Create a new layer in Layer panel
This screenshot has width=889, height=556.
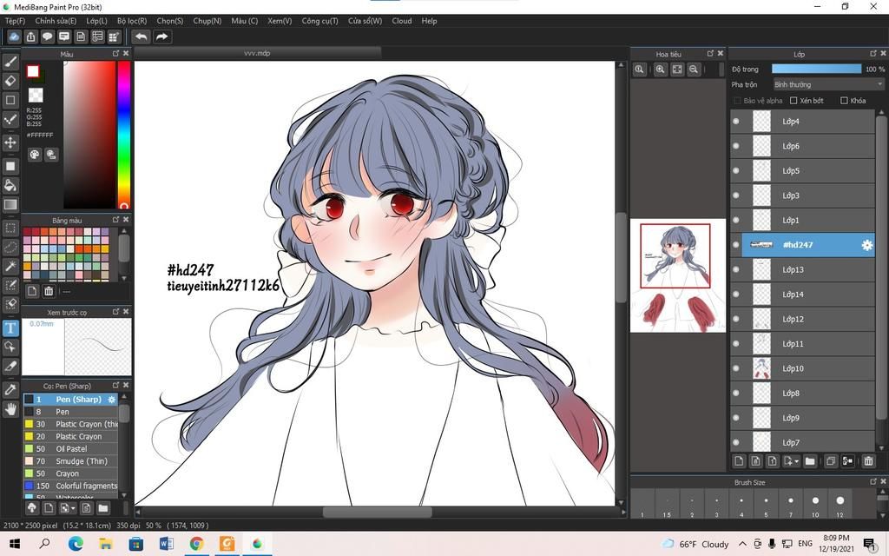pyautogui.click(x=739, y=461)
